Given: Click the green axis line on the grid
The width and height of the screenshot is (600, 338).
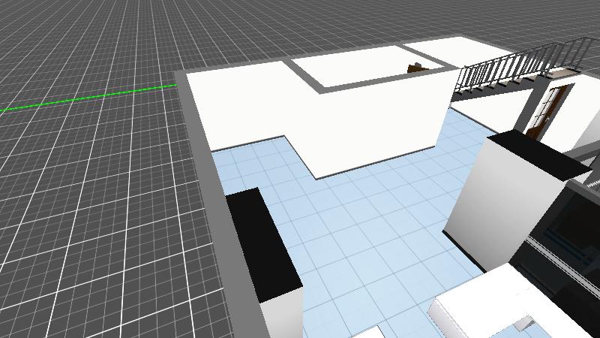Looking at the screenshot, I should 90,97.
